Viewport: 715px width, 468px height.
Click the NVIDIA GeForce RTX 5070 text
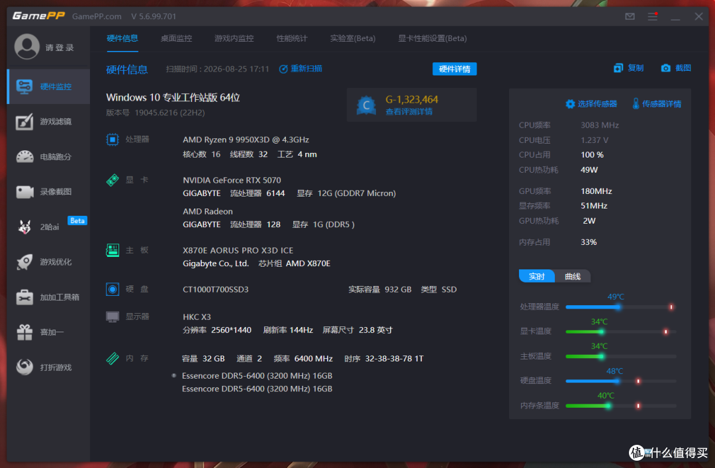coord(232,180)
